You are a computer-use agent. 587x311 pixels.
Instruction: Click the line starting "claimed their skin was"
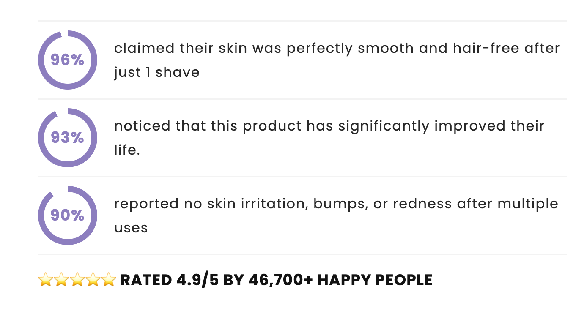pyautogui.click(x=337, y=48)
